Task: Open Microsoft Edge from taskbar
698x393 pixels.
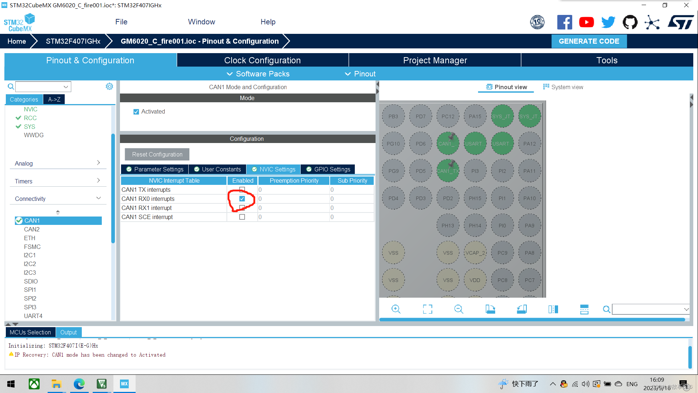Action: click(79, 384)
